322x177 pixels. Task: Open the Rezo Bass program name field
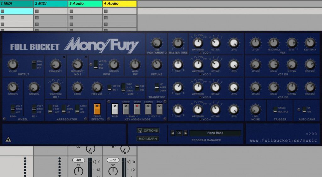pyautogui.click(x=215, y=133)
